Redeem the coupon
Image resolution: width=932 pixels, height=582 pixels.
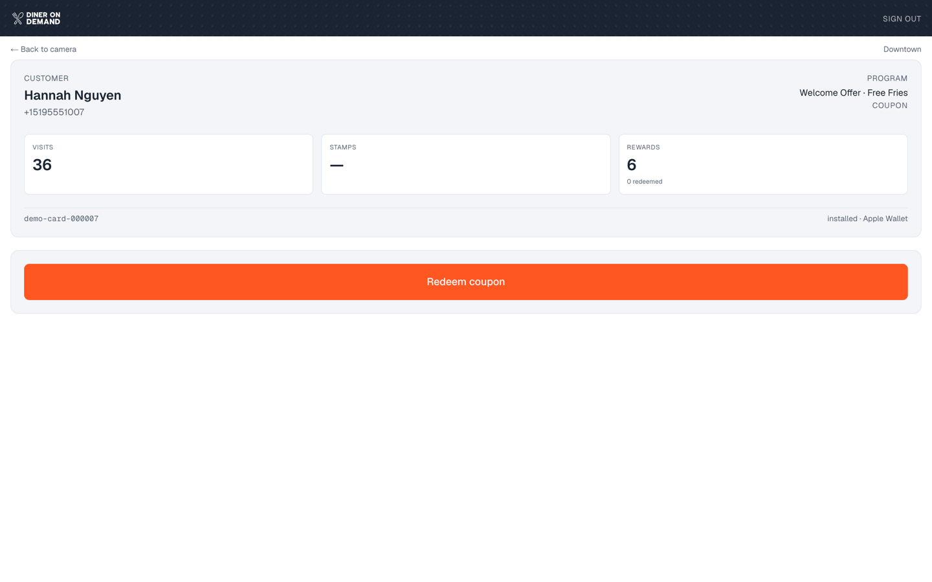point(466,282)
